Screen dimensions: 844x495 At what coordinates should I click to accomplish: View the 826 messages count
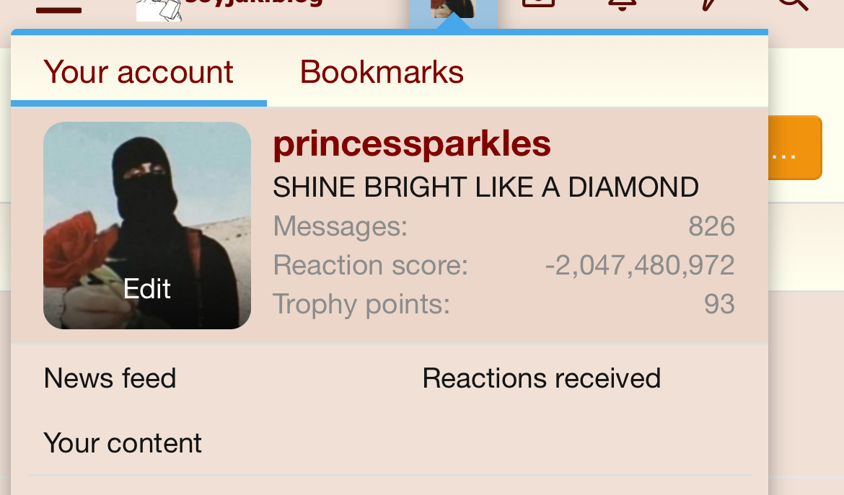coord(711,226)
